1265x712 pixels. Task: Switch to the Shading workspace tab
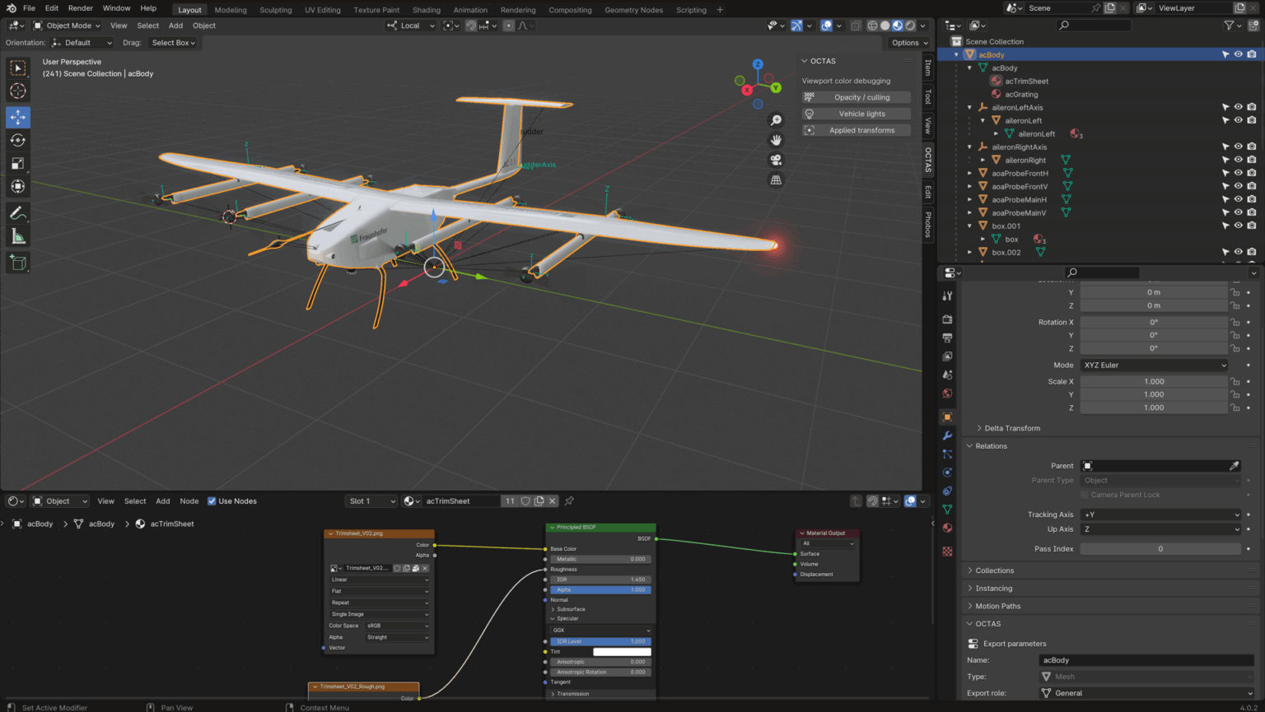point(426,10)
